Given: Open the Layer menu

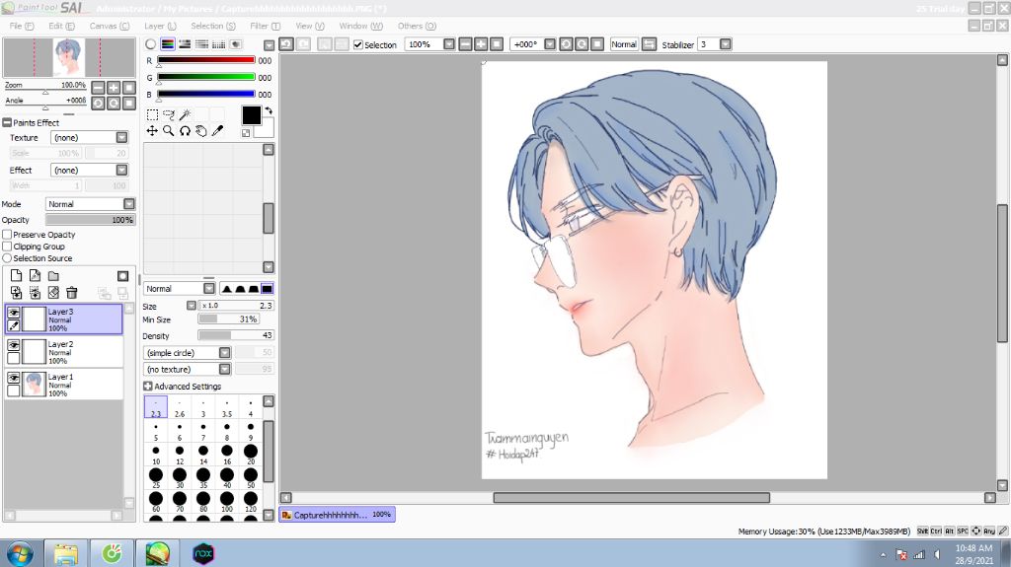Looking at the screenshot, I should pos(160,26).
